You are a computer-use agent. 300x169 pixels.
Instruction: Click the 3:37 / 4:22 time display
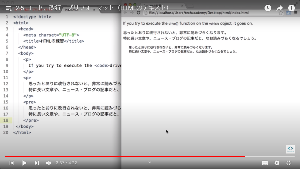pyautogui.click(x=66, y=163)
